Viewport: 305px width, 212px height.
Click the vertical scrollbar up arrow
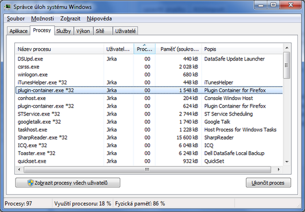(287, 48)
